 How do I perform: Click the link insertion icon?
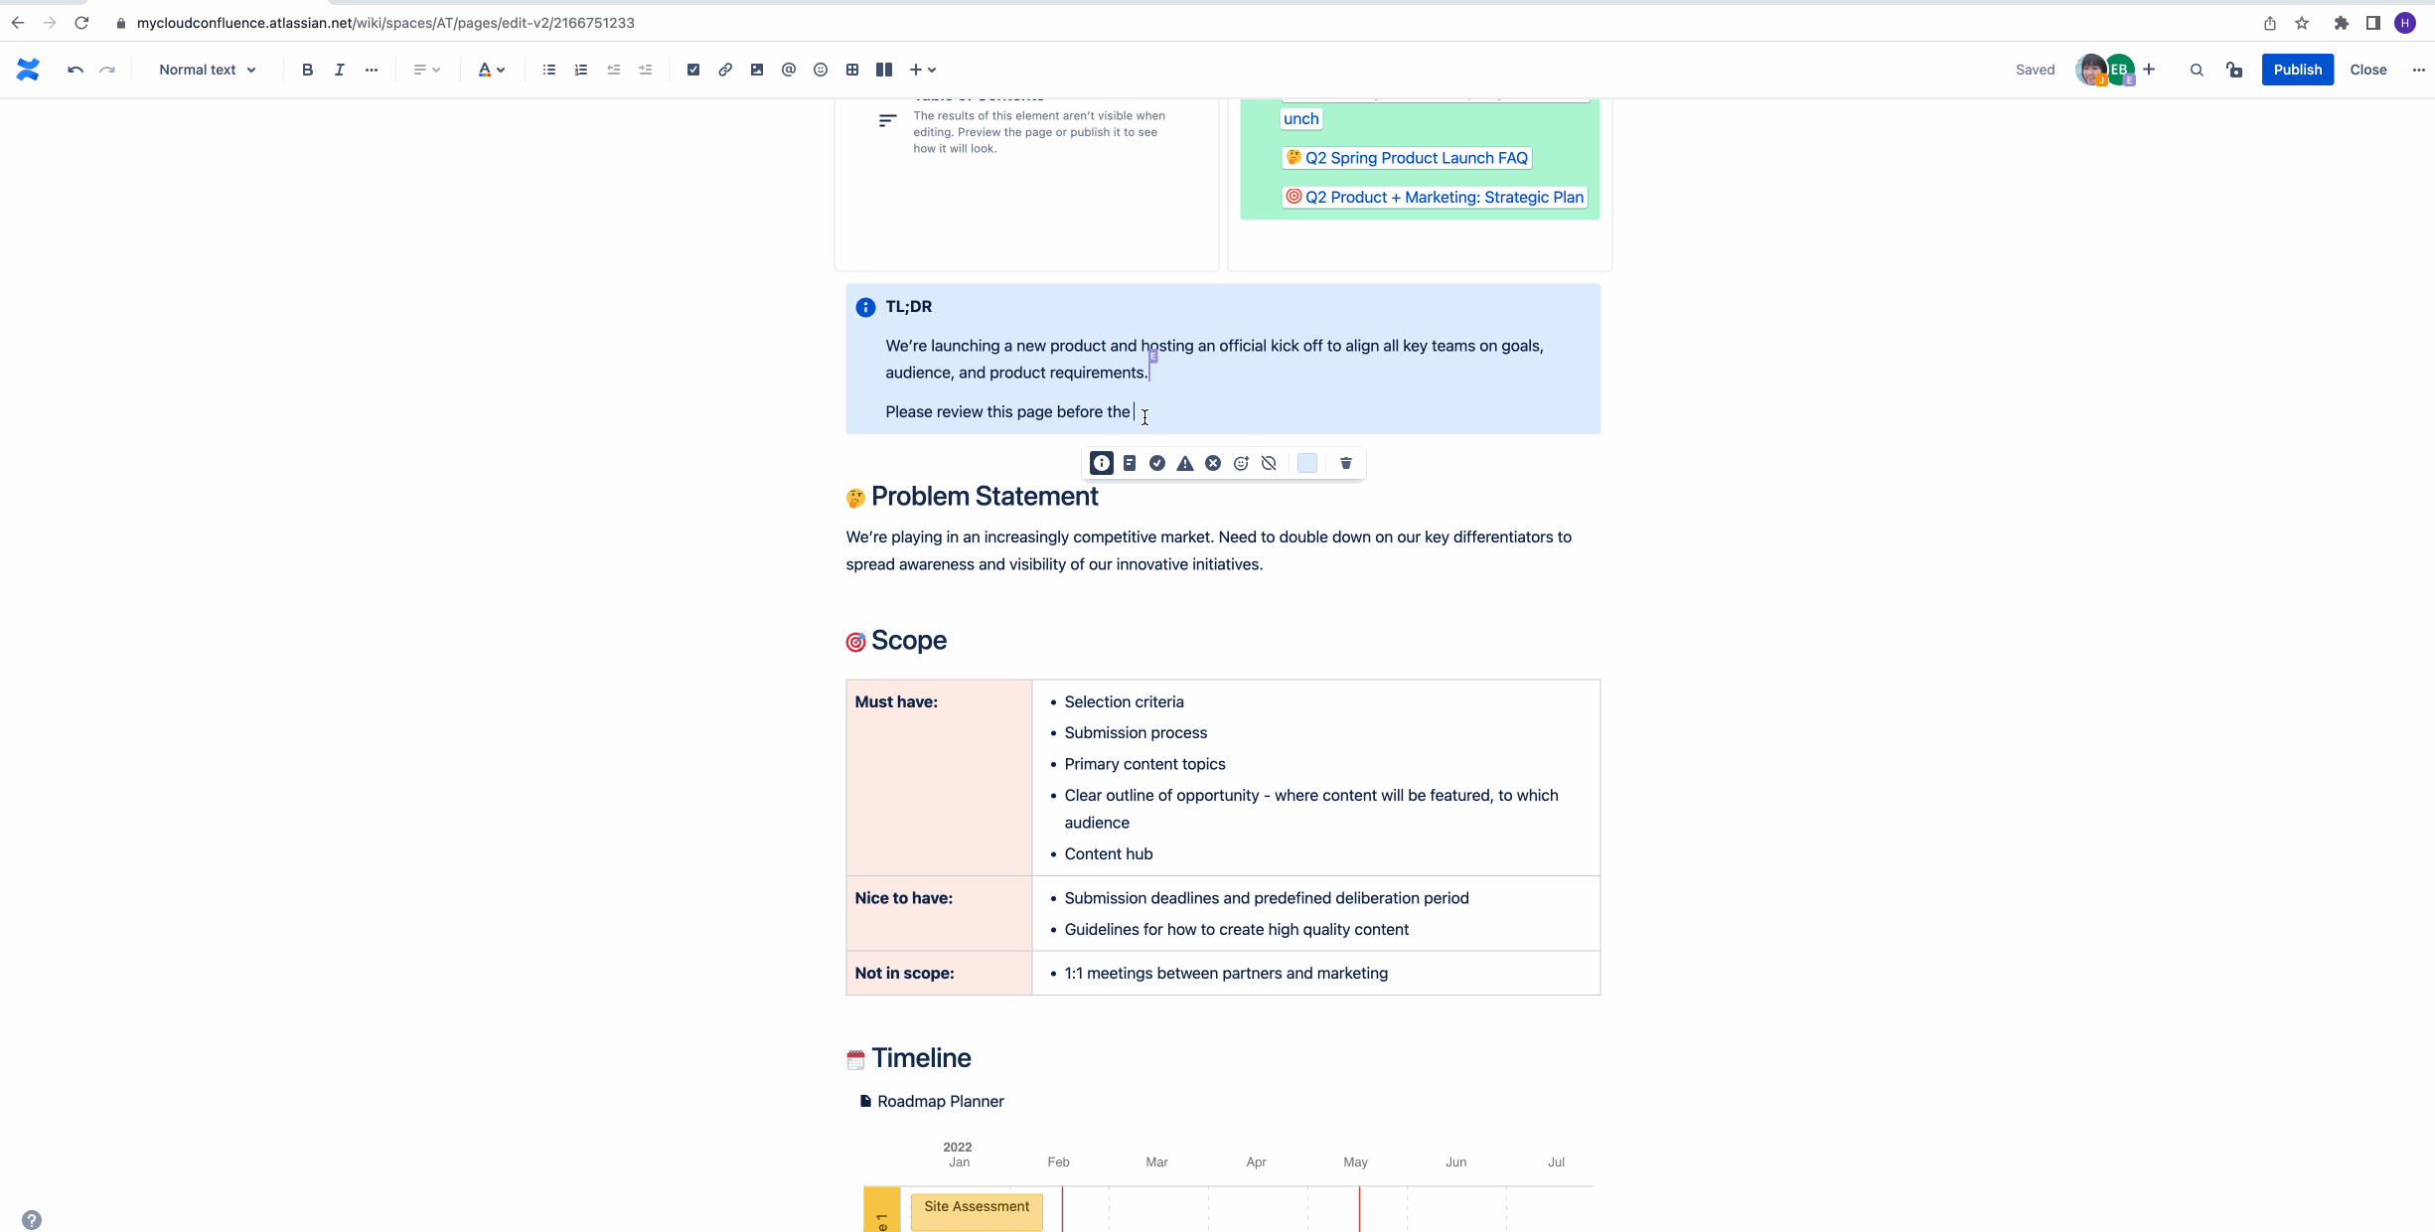[x=724, y=71]
